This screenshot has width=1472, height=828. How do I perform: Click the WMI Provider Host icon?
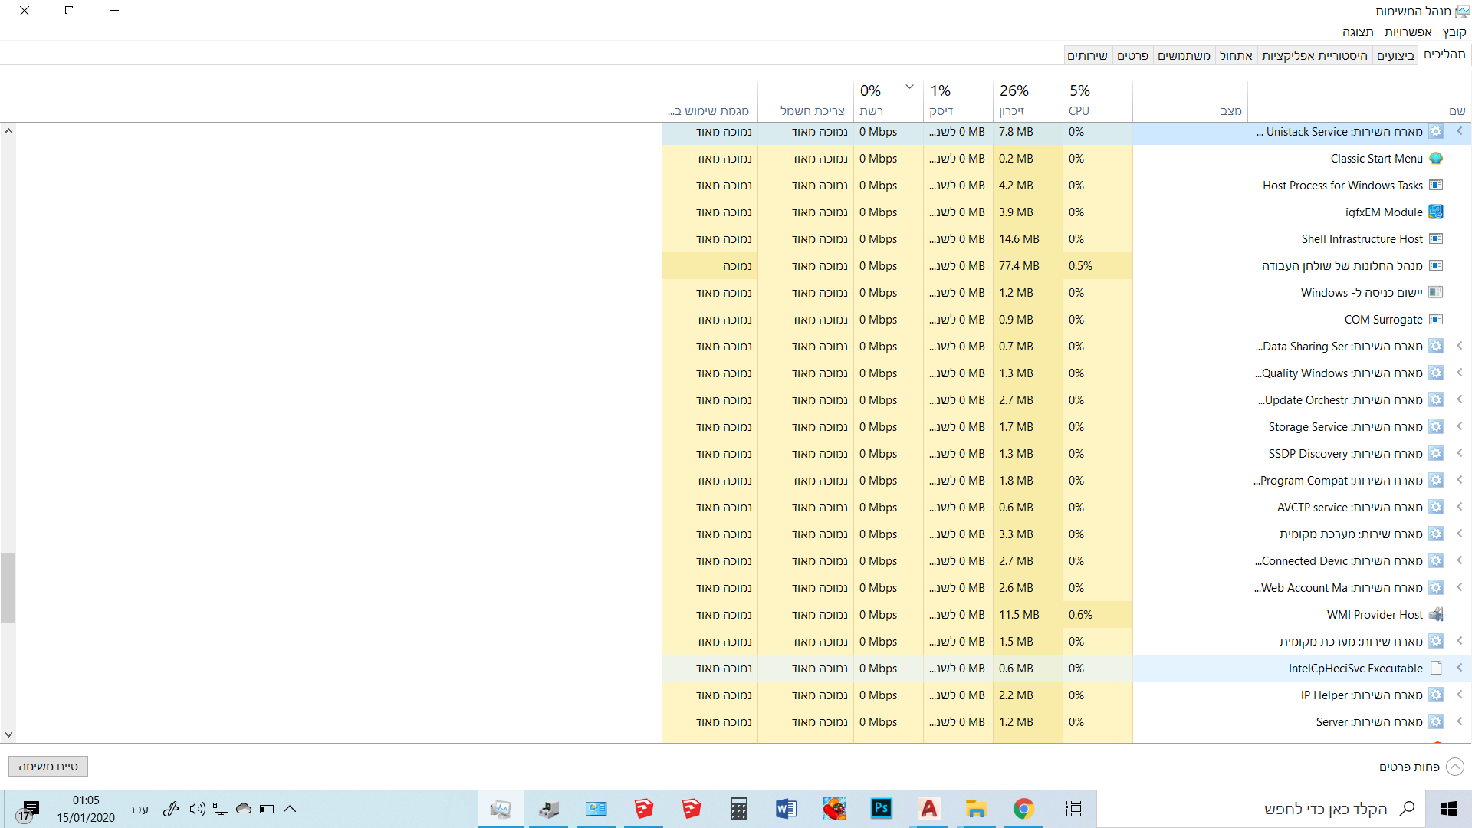click(1436, 615)
